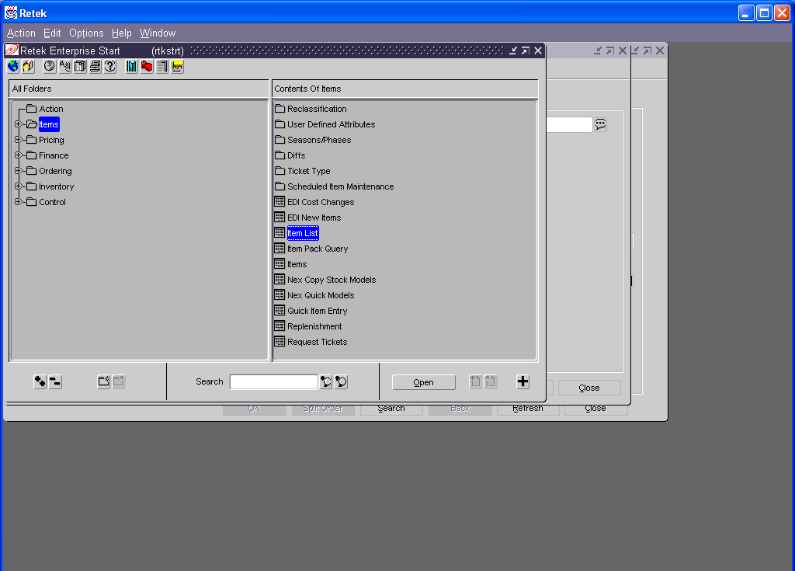The height and width of the screenshot is (571, 795).
Task: Open the Action menu
Action: coord(21,33)
